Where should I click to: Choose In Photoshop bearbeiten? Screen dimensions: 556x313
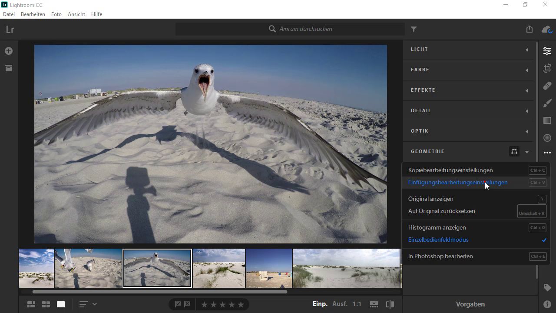pyautogui.click(x=476, y=256)
